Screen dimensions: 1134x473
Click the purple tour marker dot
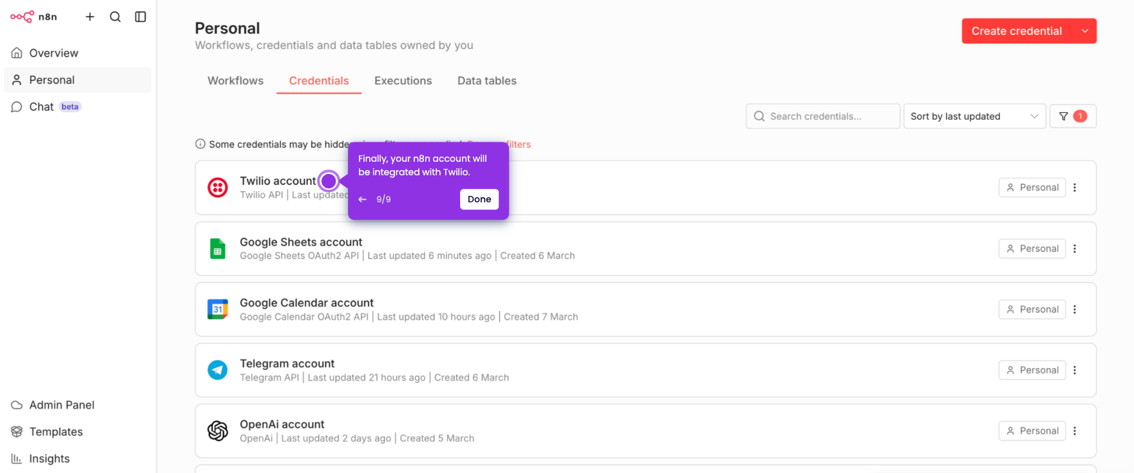point(329,181)
